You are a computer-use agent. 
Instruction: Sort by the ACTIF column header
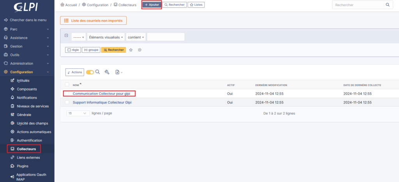pos(231,85)
